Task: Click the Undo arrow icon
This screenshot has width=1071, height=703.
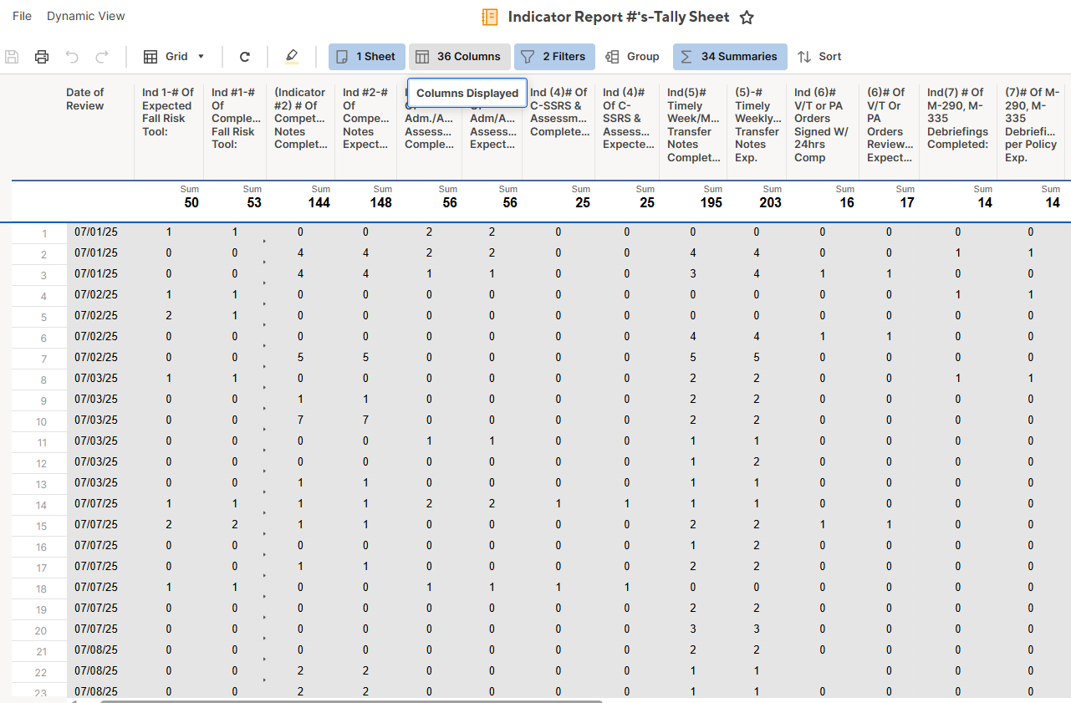Action: click(72, 57)
